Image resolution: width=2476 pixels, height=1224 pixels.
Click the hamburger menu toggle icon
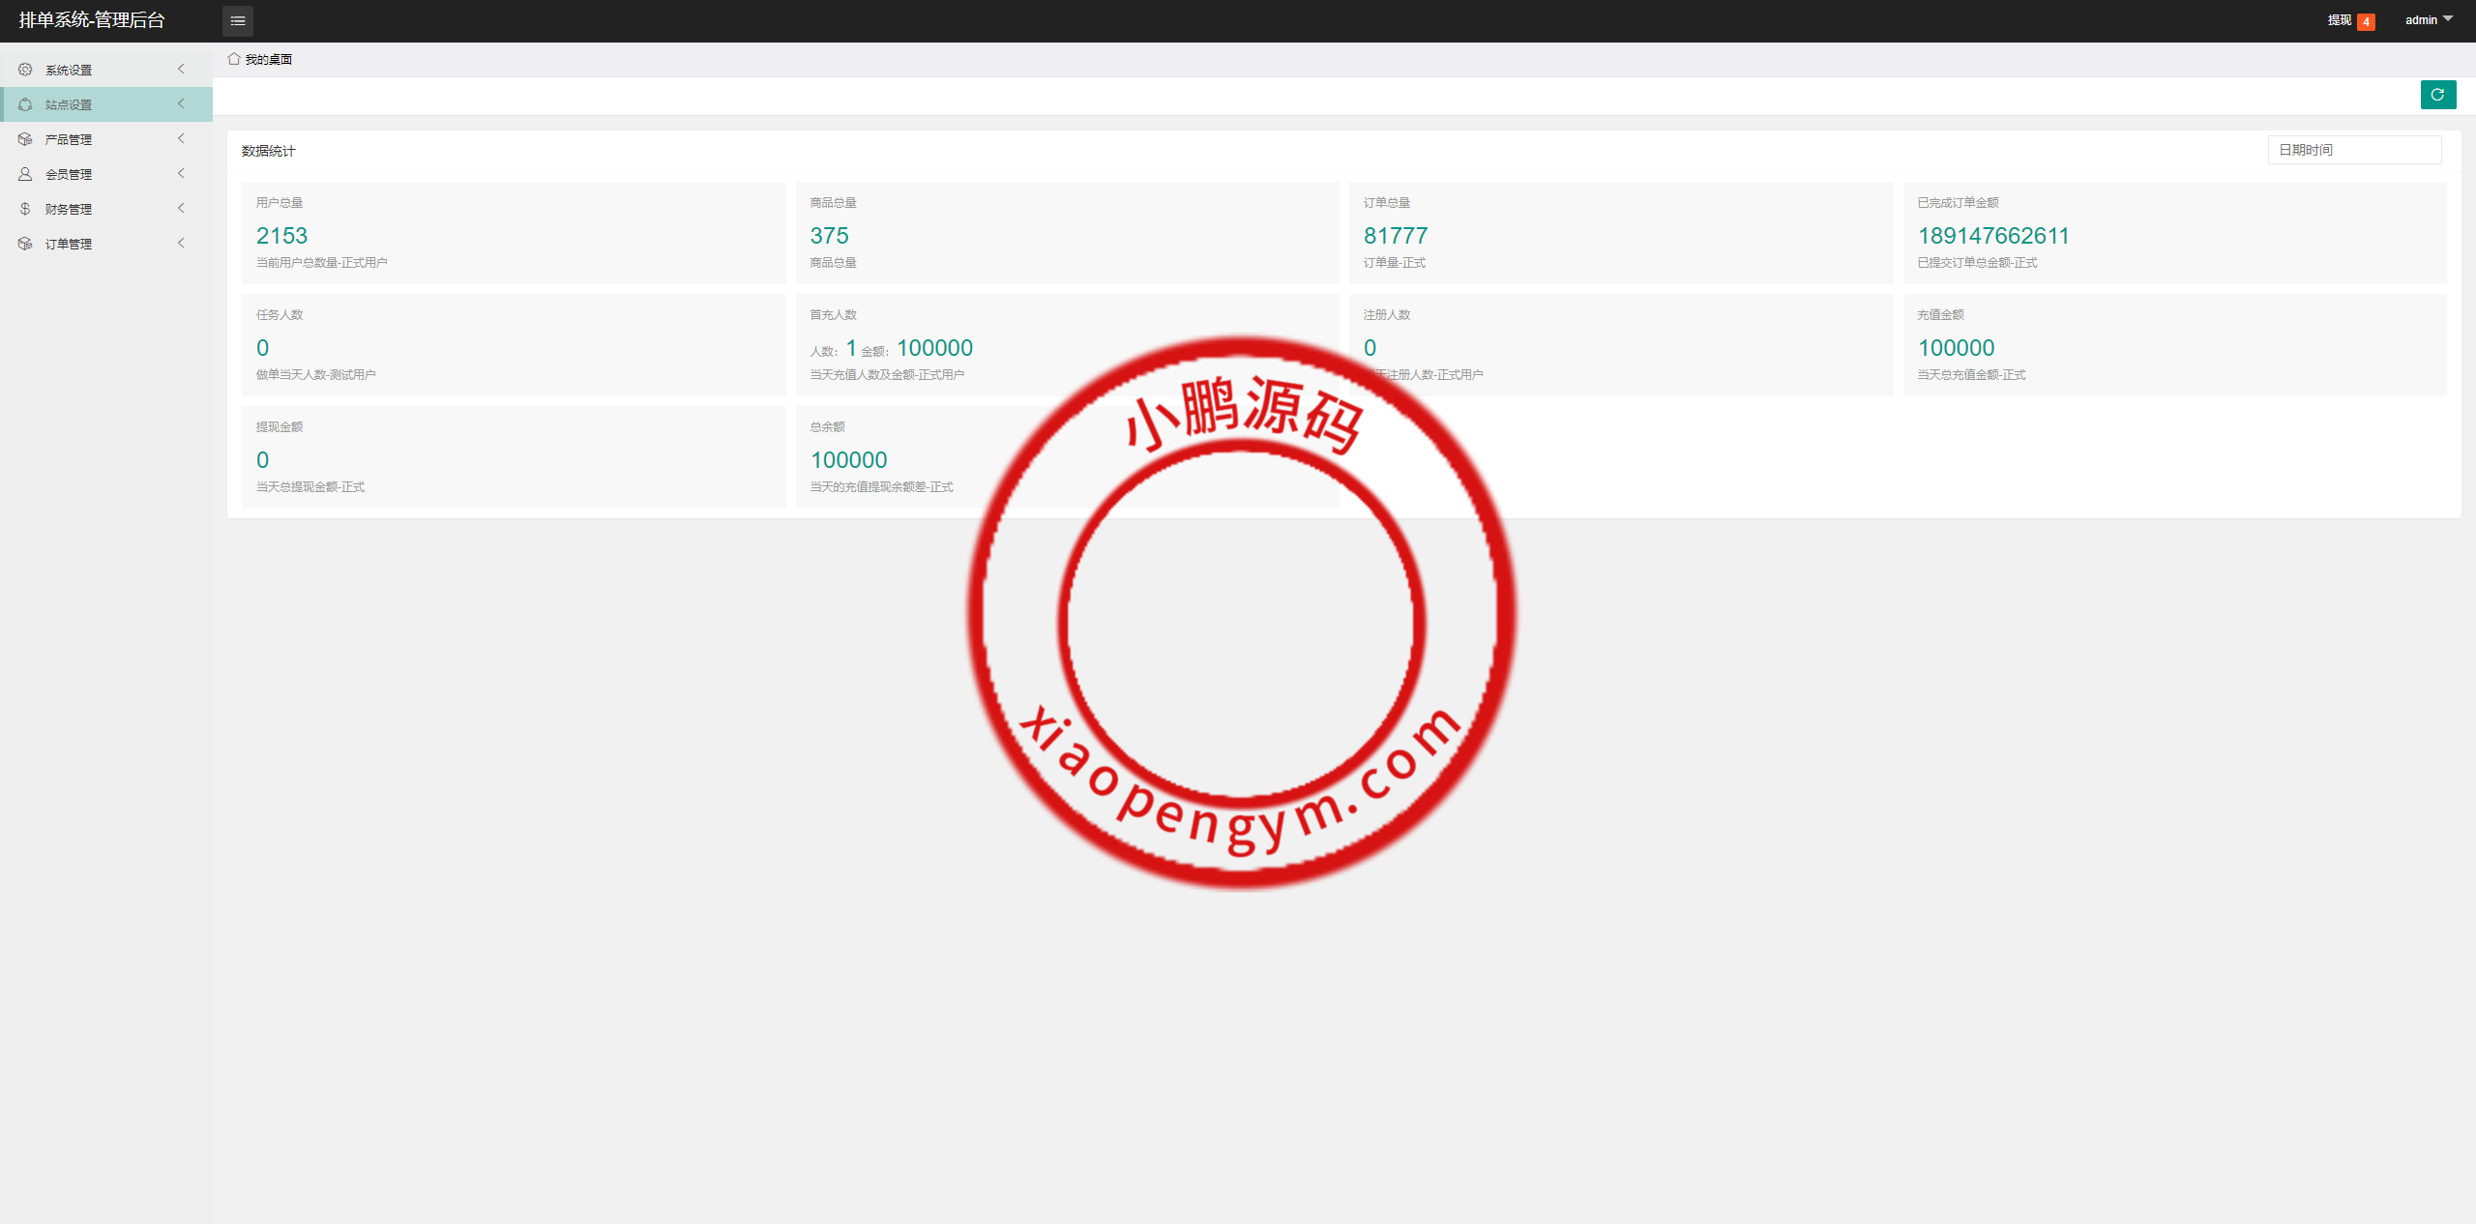[238, 20]
